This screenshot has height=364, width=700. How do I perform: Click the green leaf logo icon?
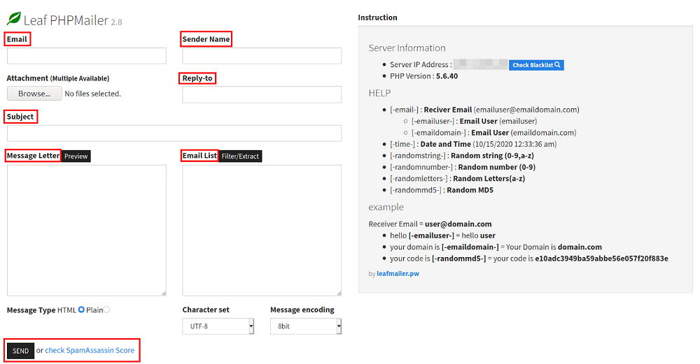13,20
